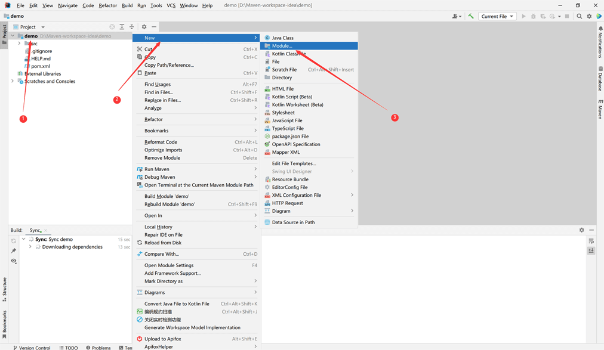Click Cut in context menu

tap(197, 49)
